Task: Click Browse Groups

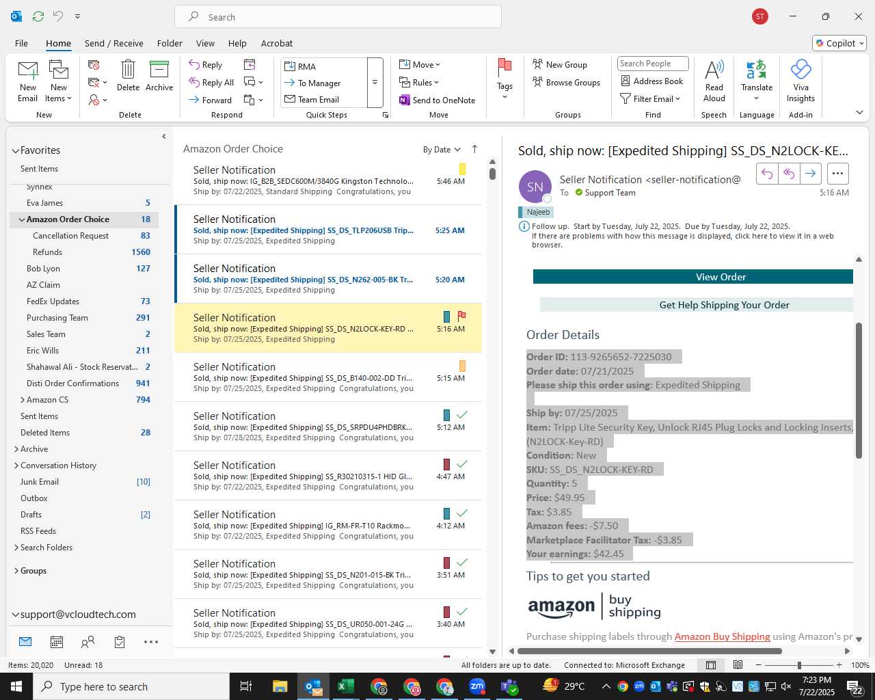Action: (567, 83)
